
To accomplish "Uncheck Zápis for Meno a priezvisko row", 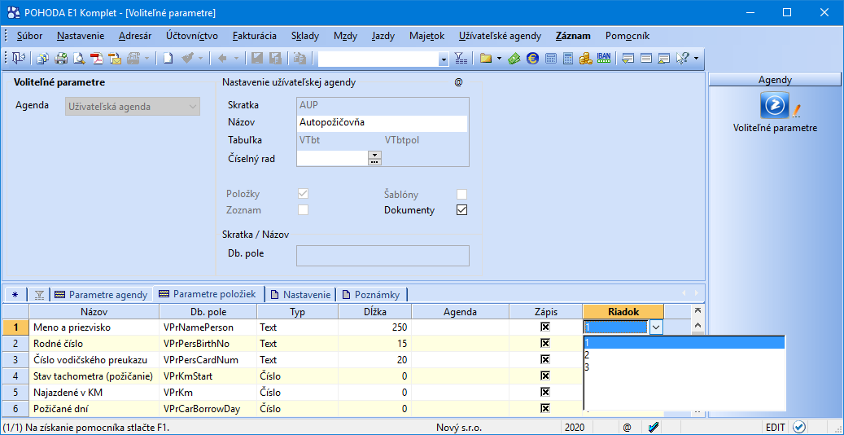I will click(x=545, y=327).
